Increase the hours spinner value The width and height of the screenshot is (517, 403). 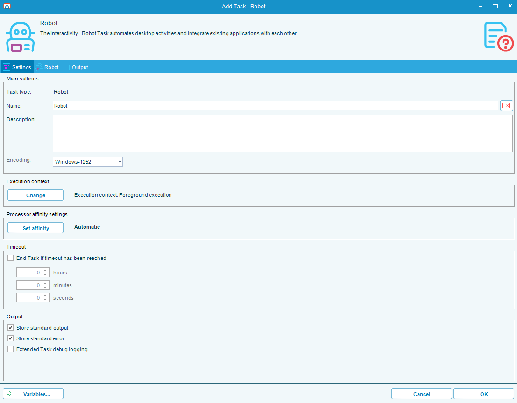[45, 271]
